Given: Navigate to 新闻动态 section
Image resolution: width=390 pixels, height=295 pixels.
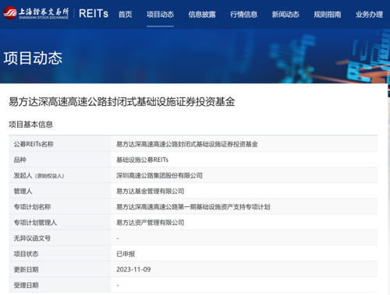Looking at the screenshot, I should coord(285,15).
